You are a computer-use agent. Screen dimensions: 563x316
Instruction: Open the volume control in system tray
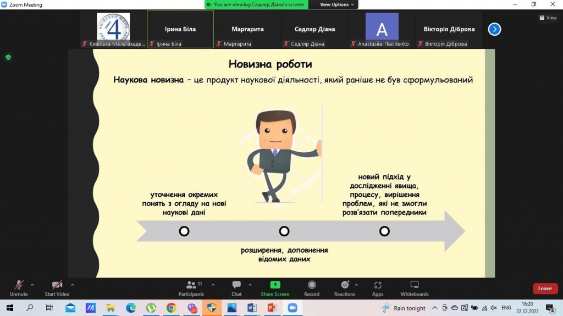[494, 308]
